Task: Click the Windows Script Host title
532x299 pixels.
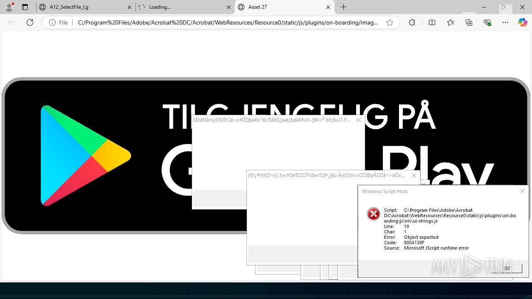Action: [x=384, y=191]
